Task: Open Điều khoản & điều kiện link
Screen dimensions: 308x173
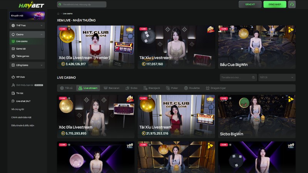Action: [23, 125]
